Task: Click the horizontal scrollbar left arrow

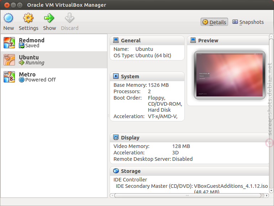Action: click(x=112, y=195)
